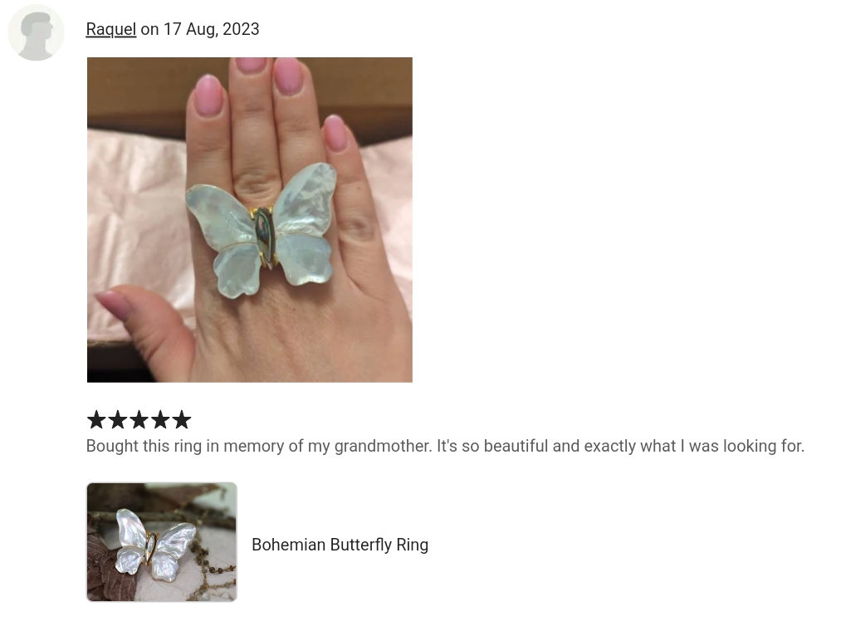Click the review text about grandmother
This screenshot has width=841, height=631.
click(445, 446)
